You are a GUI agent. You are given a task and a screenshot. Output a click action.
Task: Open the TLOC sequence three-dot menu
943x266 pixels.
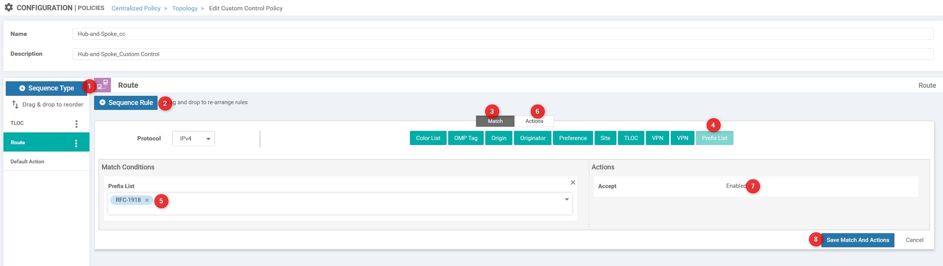(x=76, y=124)
